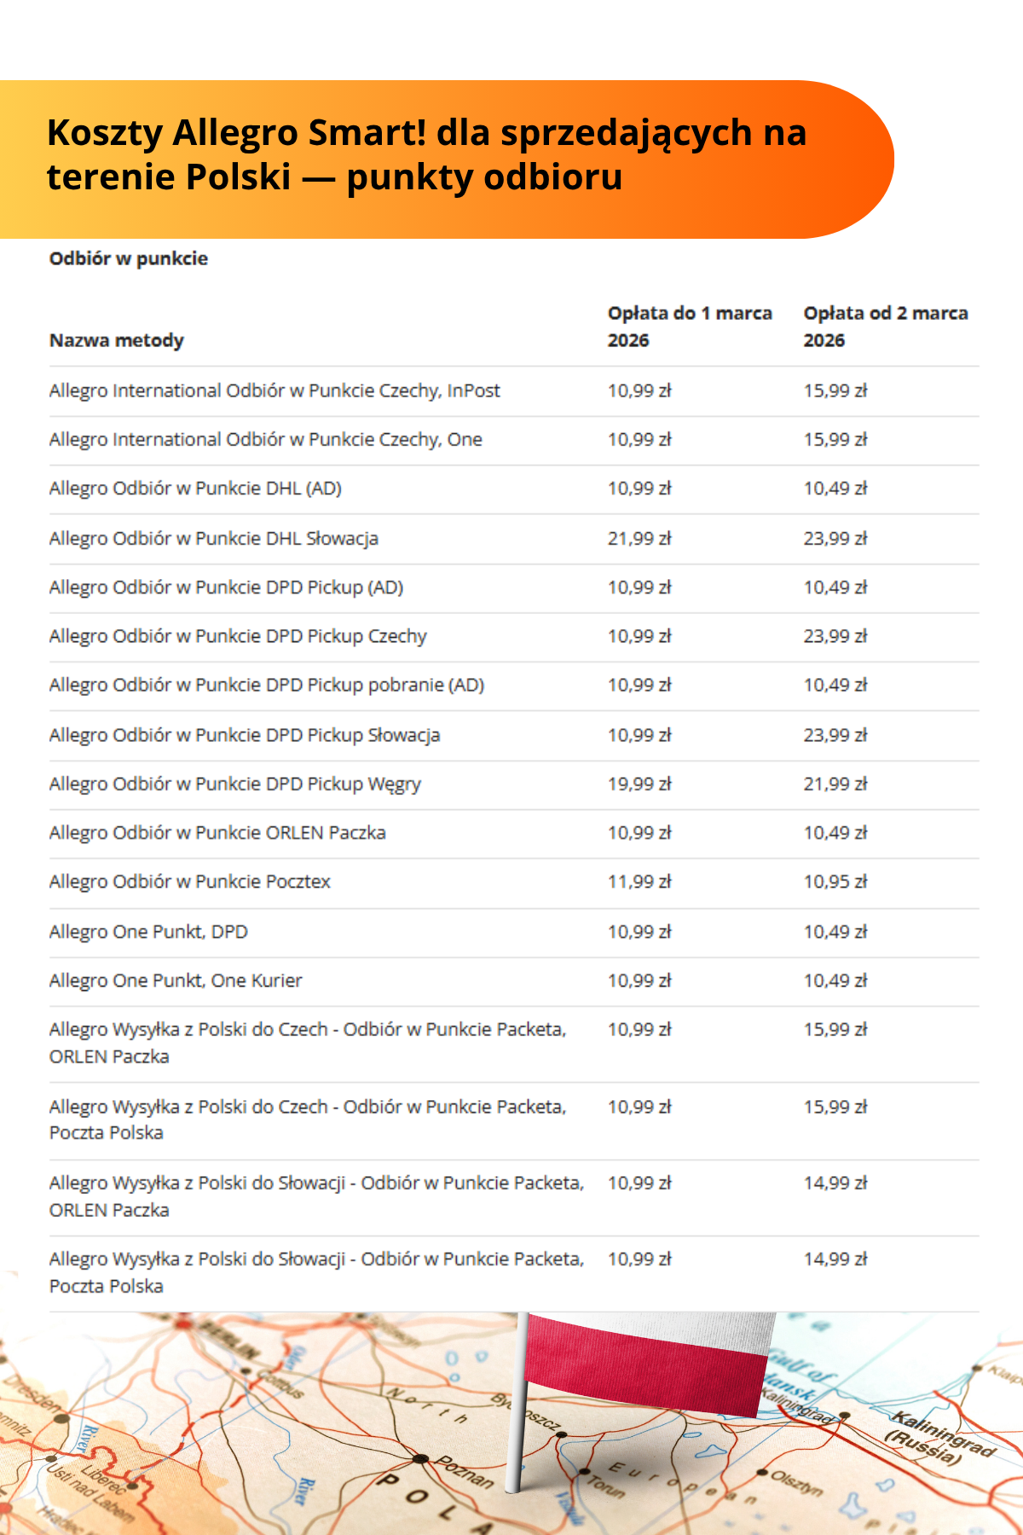Image resolution: width=1023 pixels, height=1535 pixels.
Task: Click the Allegro Odbiór w Punkcie DHL (AD) row
Action: tap(195, 489)
